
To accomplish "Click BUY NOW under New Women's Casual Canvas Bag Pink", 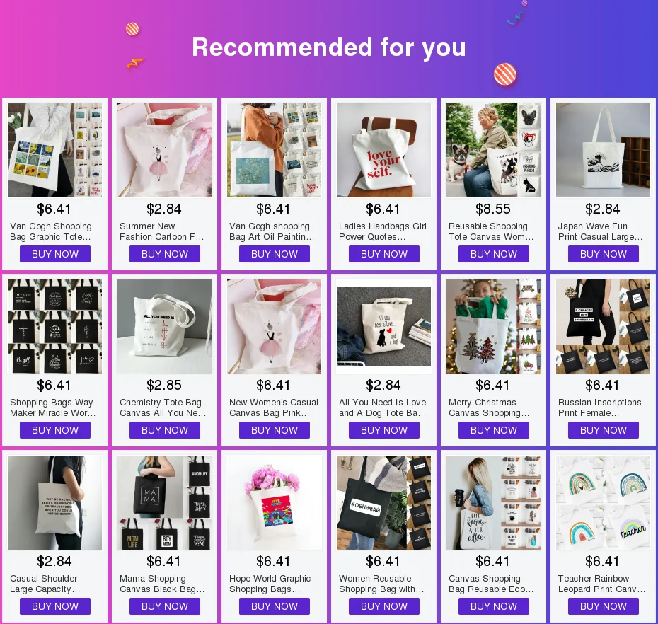I will pos(275,431).
